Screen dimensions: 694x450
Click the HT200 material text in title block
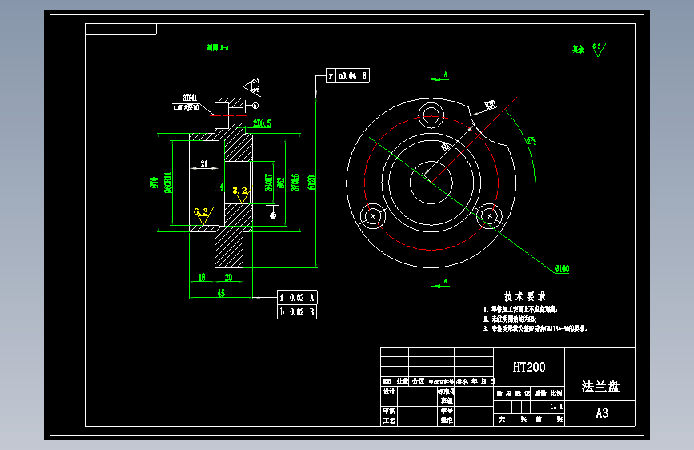tap(529, 367)
